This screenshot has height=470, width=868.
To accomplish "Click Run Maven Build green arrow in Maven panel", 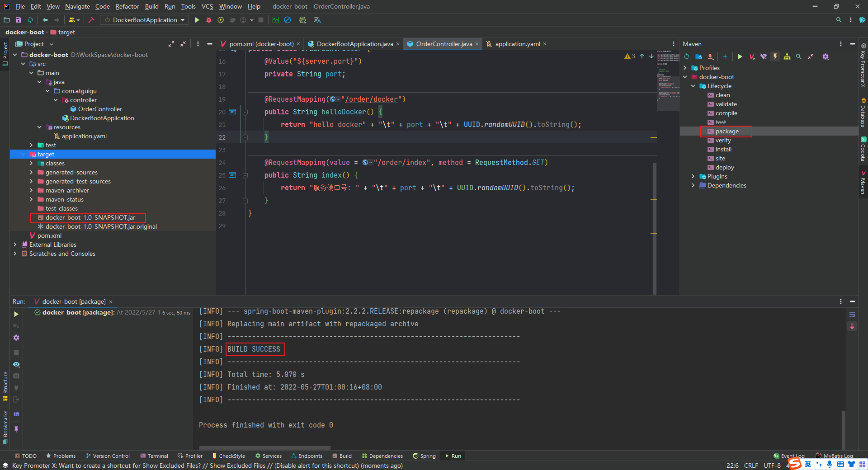I will coord(740,56).
